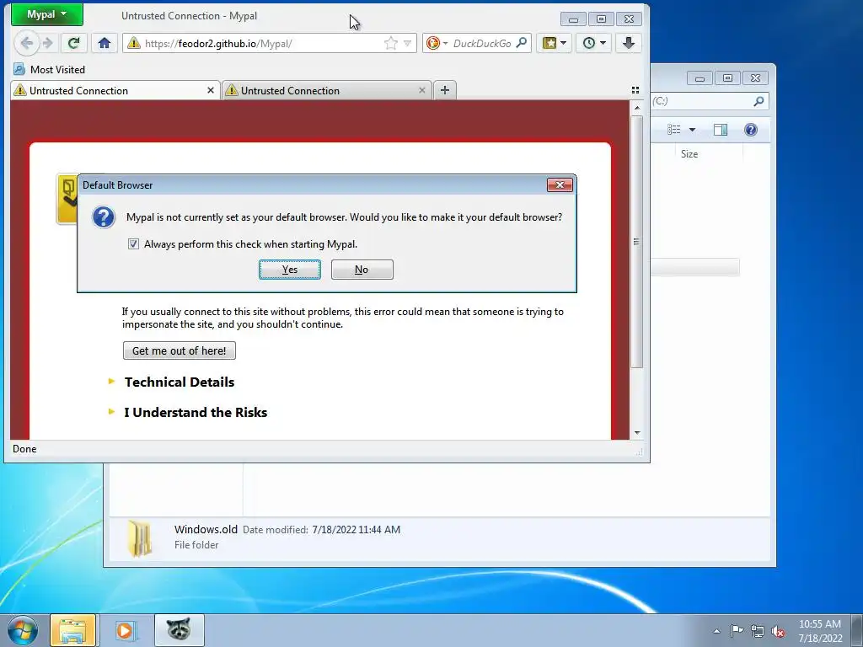Expand the Technical Details section

[x=180, y=382]
